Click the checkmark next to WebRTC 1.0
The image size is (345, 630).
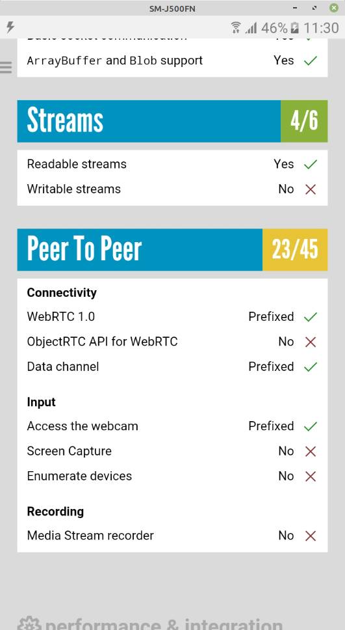pos(311,317)
